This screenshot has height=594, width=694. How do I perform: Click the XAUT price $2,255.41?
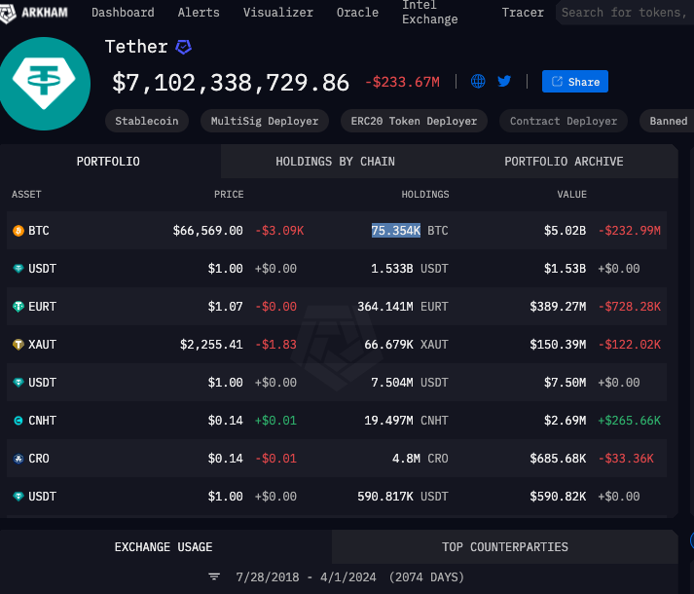(x=211, y=345)
